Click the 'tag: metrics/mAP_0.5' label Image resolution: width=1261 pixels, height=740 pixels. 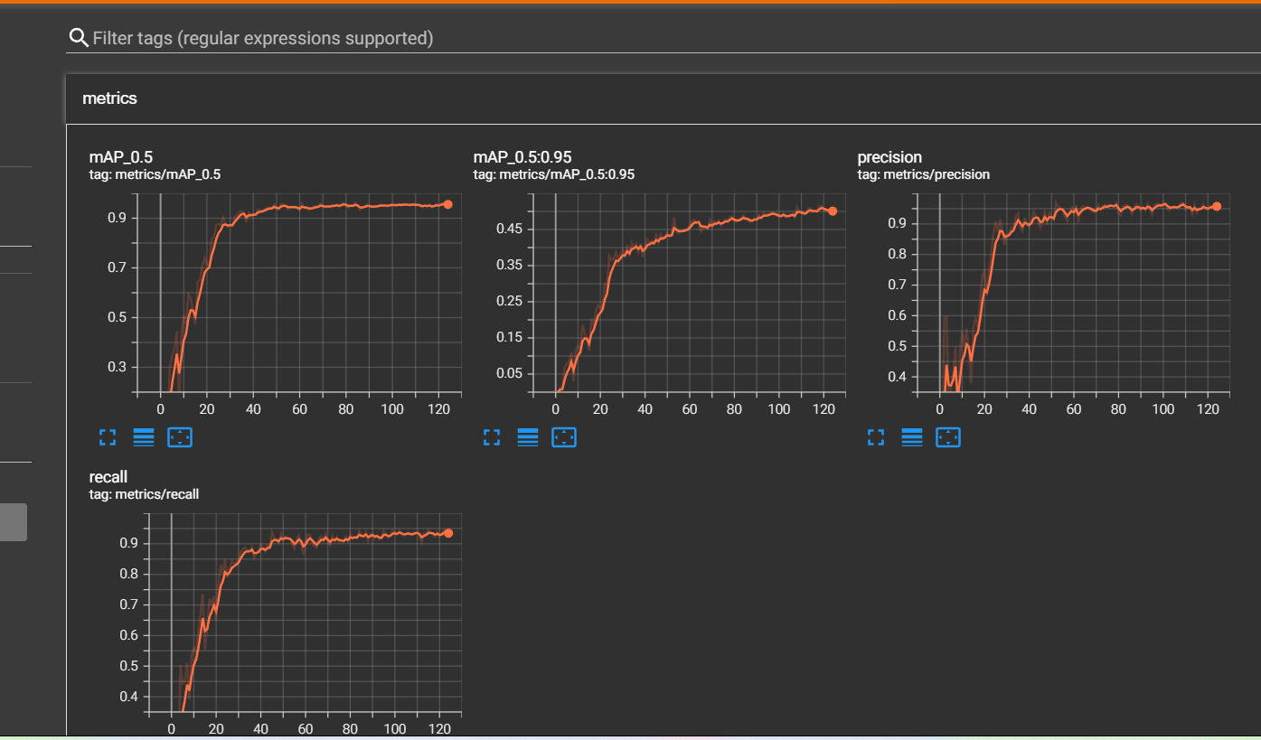coord(155,174)
